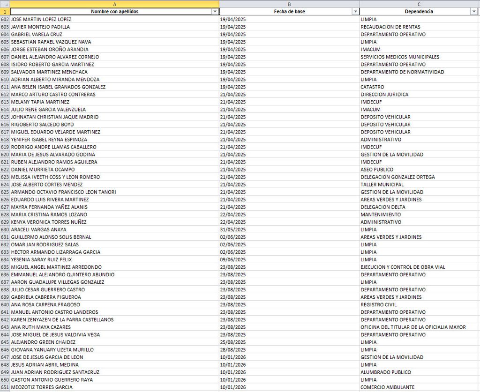The width and height of the screenshot is (480, 392).
Task: Select cell DELEGACION GONZALEZ ORTEGA
Action: click(x=419, y=177)
